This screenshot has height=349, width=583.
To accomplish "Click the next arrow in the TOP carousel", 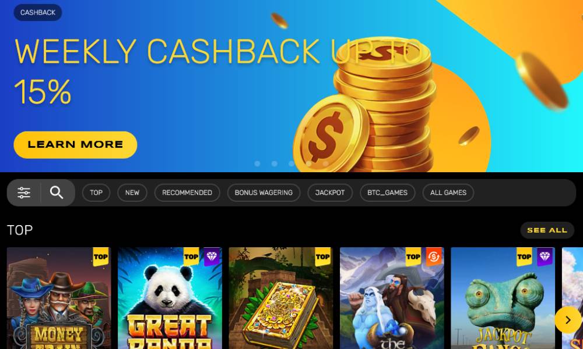I will 568,320.
